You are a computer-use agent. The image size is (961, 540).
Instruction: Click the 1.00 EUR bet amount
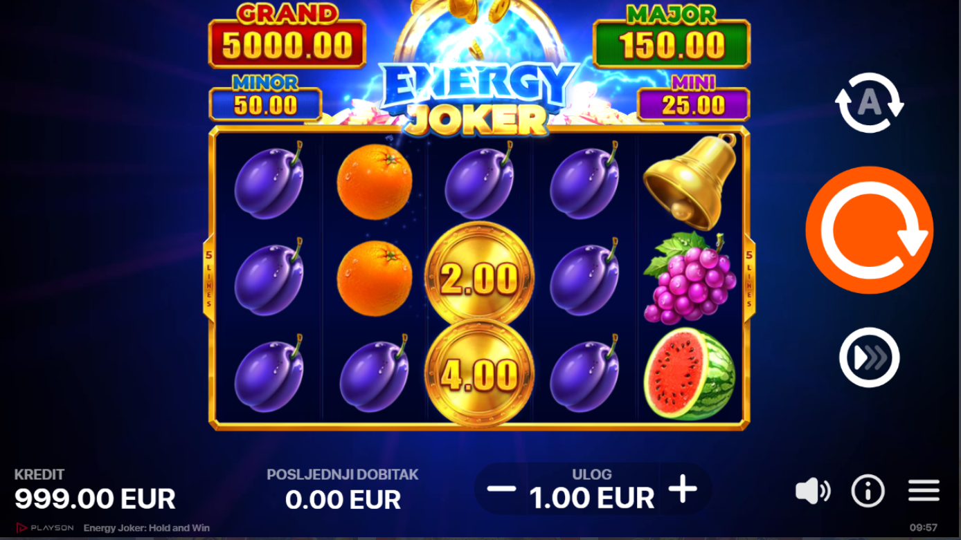[592, 498]
